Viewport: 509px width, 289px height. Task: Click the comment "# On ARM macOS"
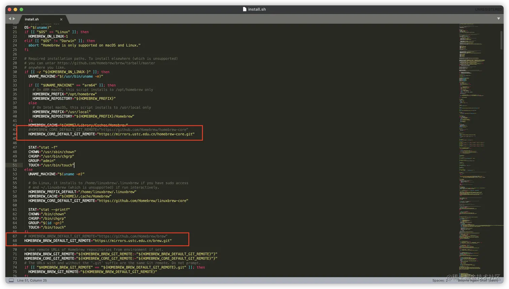point(93,90)
